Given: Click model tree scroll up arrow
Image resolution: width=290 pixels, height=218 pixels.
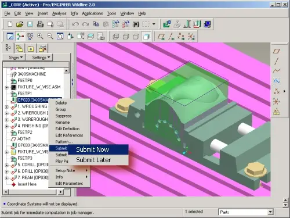Looking at the screenshot, I should click(66, 70).
